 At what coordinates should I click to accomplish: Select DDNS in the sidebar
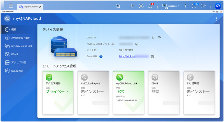coord(19,54)
